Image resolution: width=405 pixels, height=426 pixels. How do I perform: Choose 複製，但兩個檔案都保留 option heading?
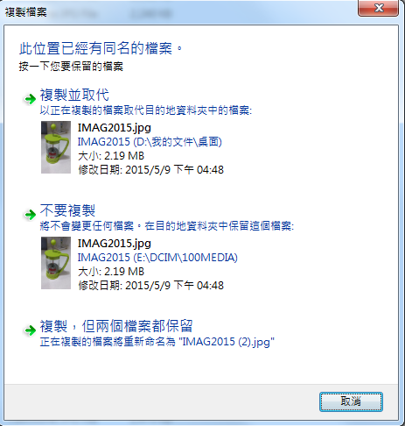click(x=116, y=326)
